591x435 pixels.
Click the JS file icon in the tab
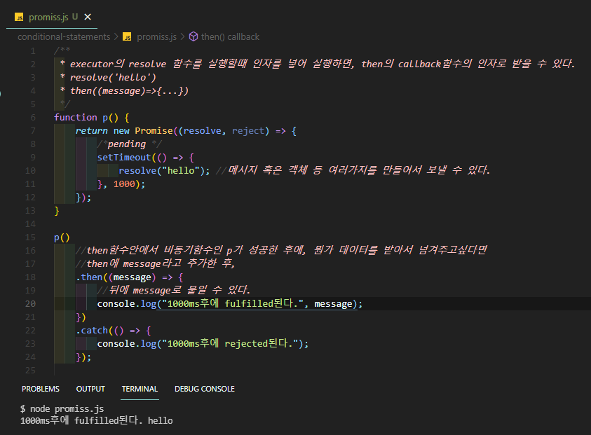[x=19, y=18]
